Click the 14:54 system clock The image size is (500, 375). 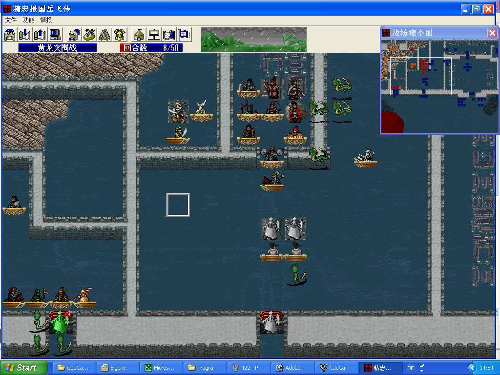[x=486, y=368]
